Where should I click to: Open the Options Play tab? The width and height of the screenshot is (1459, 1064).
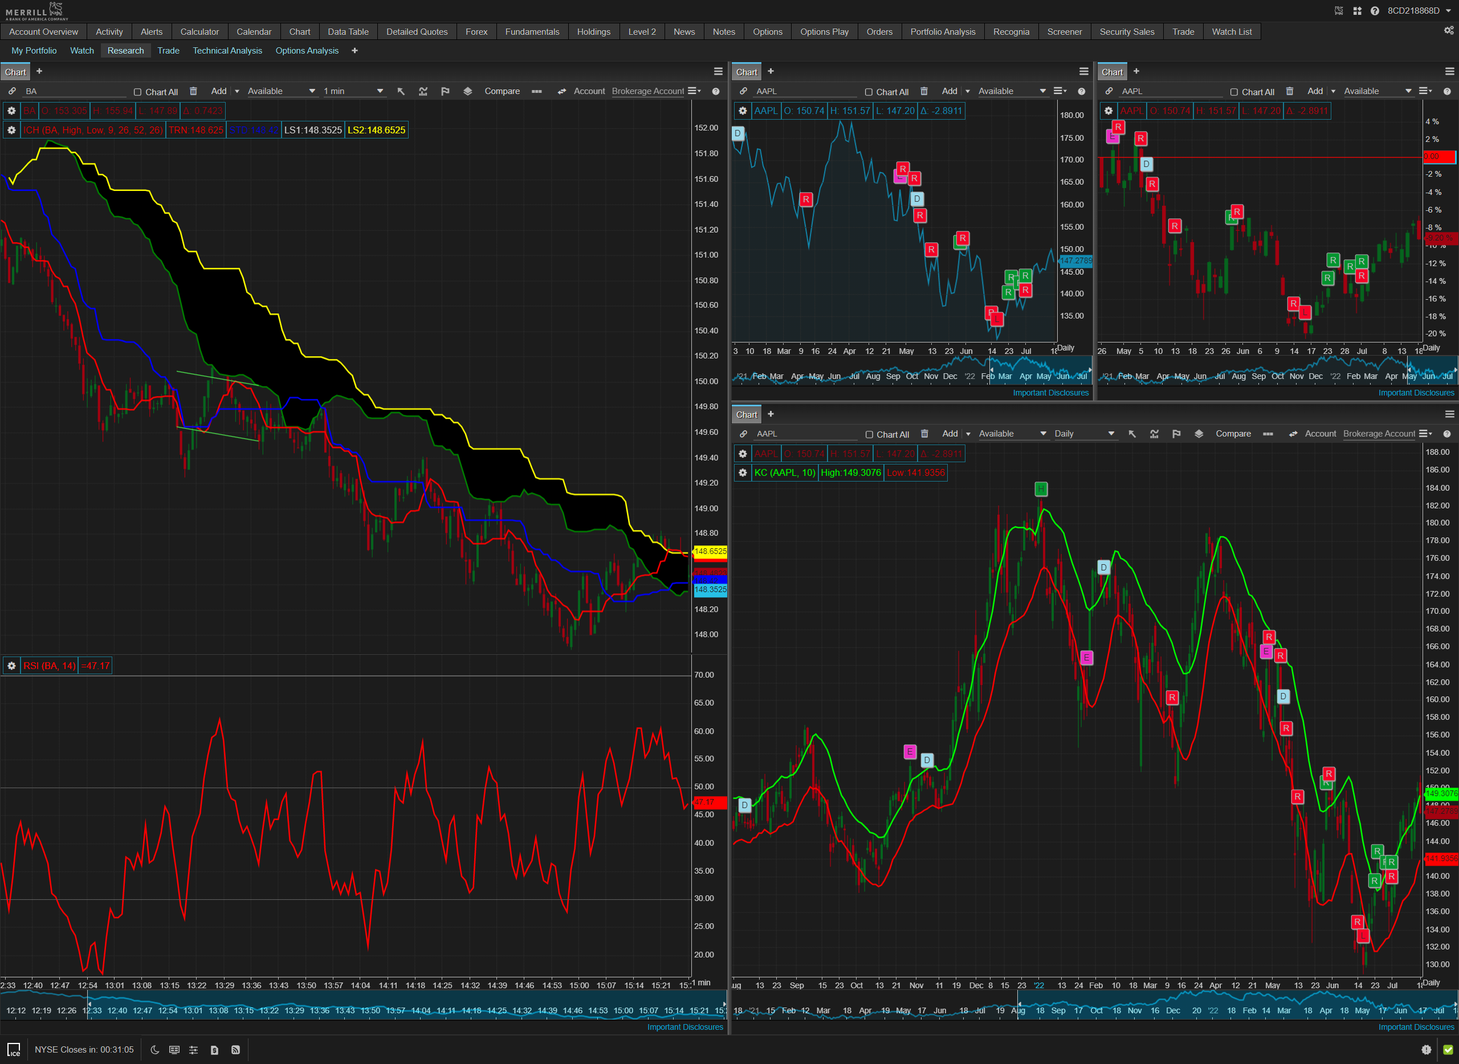pos(824,31)
